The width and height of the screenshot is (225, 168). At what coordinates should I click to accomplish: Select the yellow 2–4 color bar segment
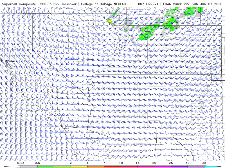coord(79,167)
